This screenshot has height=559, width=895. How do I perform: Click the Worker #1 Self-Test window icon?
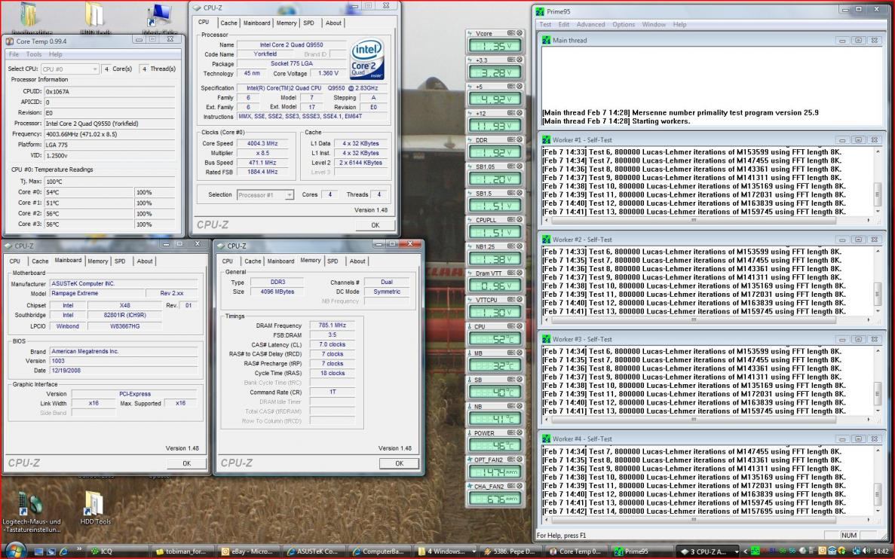(x=546, y=139)
